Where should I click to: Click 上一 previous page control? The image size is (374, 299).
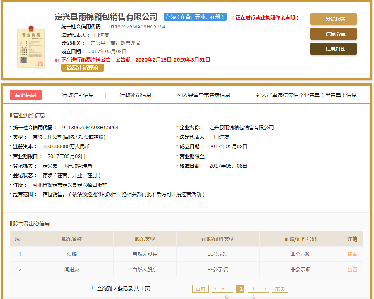coord(222,289)
